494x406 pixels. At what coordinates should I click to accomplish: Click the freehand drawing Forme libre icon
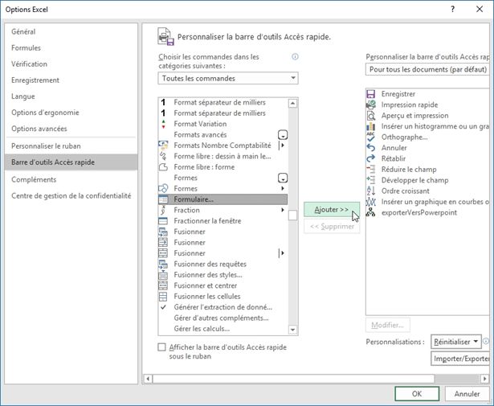(163, 156)
